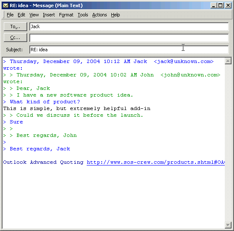
Task: Click the line 'Could we discuss it before the launch.'
Action: pos(73,115)
